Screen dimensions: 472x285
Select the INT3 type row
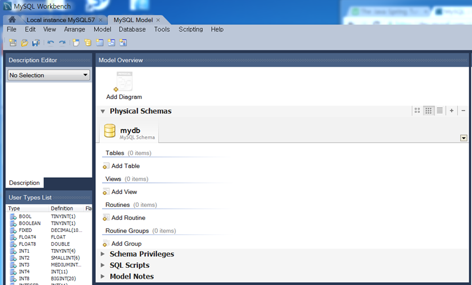49,265
